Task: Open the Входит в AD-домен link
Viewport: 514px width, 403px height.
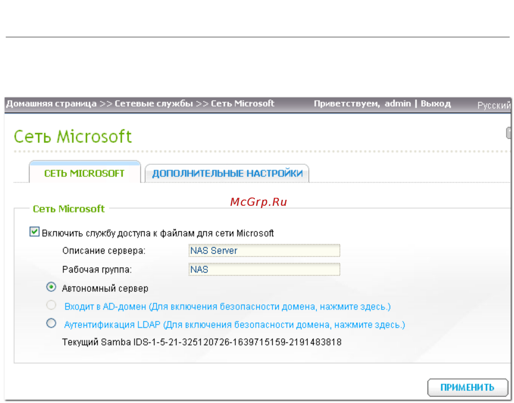Action: (x=228, y=307)
